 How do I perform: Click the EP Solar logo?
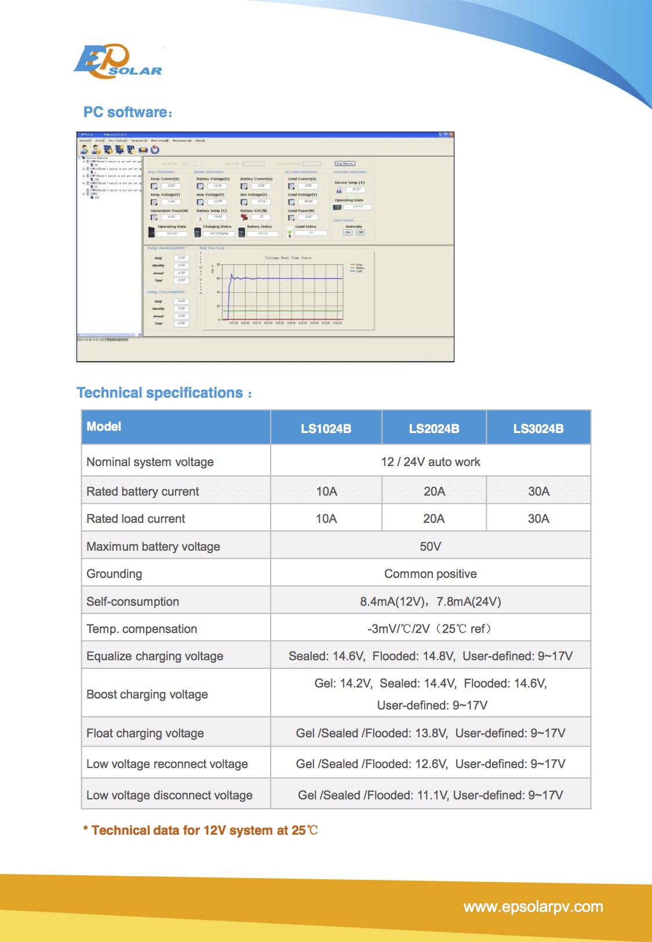coord(118,61)
